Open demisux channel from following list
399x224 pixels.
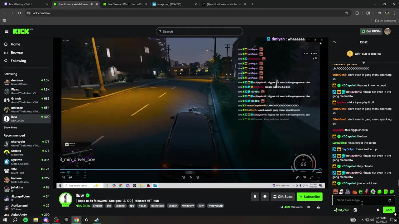click(x=26, y=82)
